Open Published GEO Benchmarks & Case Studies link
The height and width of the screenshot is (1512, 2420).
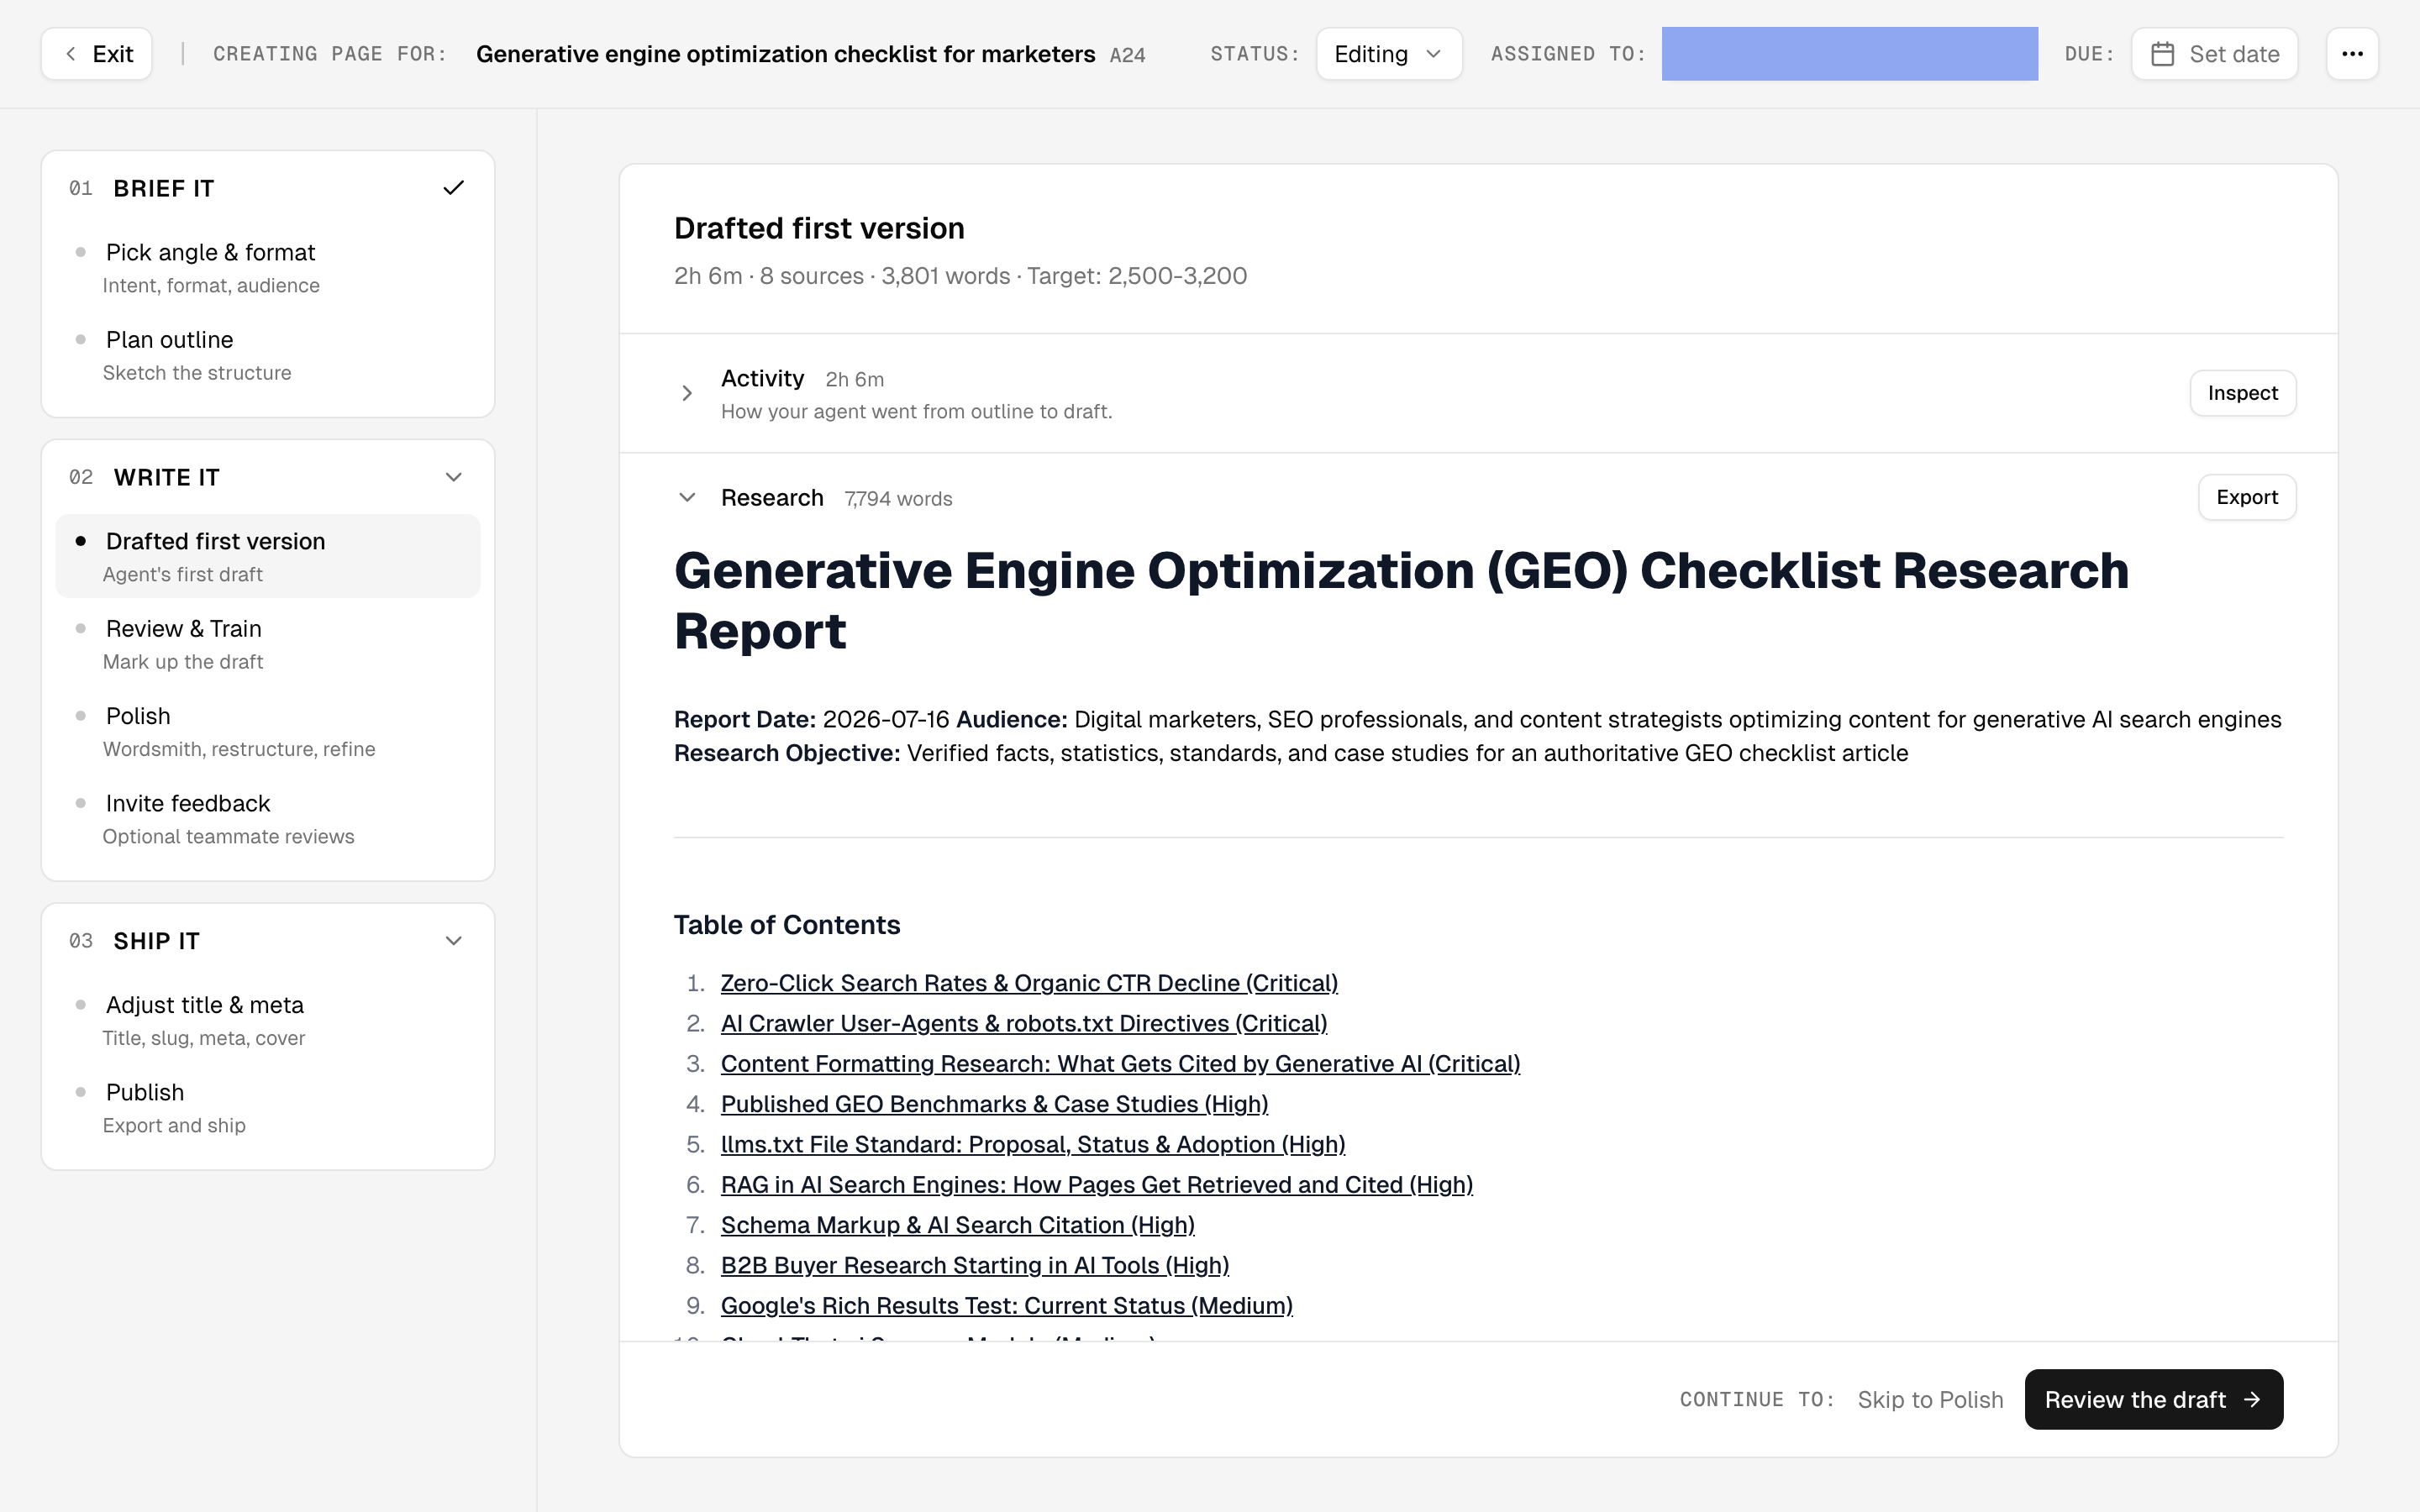click(x=994, y=1104)
